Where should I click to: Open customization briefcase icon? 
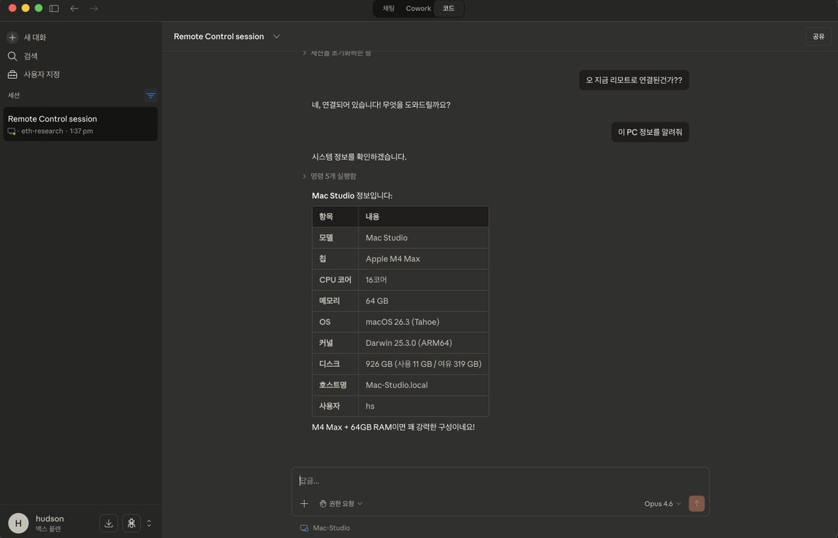tap(13, 74)
